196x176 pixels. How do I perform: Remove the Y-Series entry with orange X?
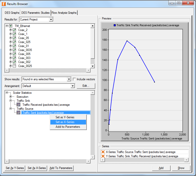[103, 156]
